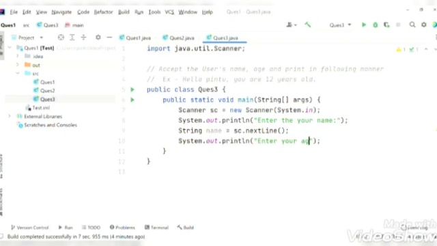Click Ques1 breadcrumb in navigation bar

8,25
